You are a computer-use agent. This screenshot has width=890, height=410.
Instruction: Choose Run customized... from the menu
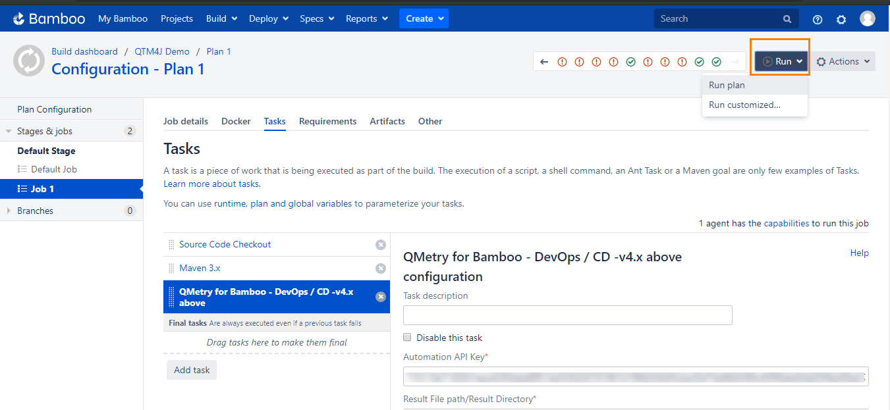click(744, 105)
